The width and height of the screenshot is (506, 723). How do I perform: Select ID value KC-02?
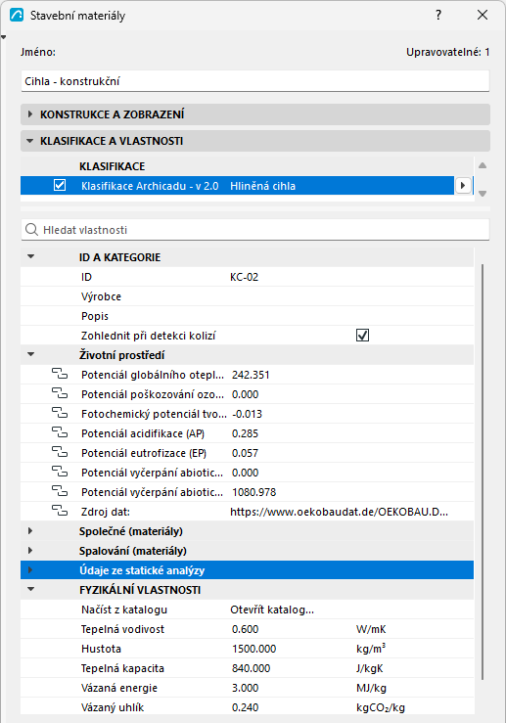click(x=244, y=277)
